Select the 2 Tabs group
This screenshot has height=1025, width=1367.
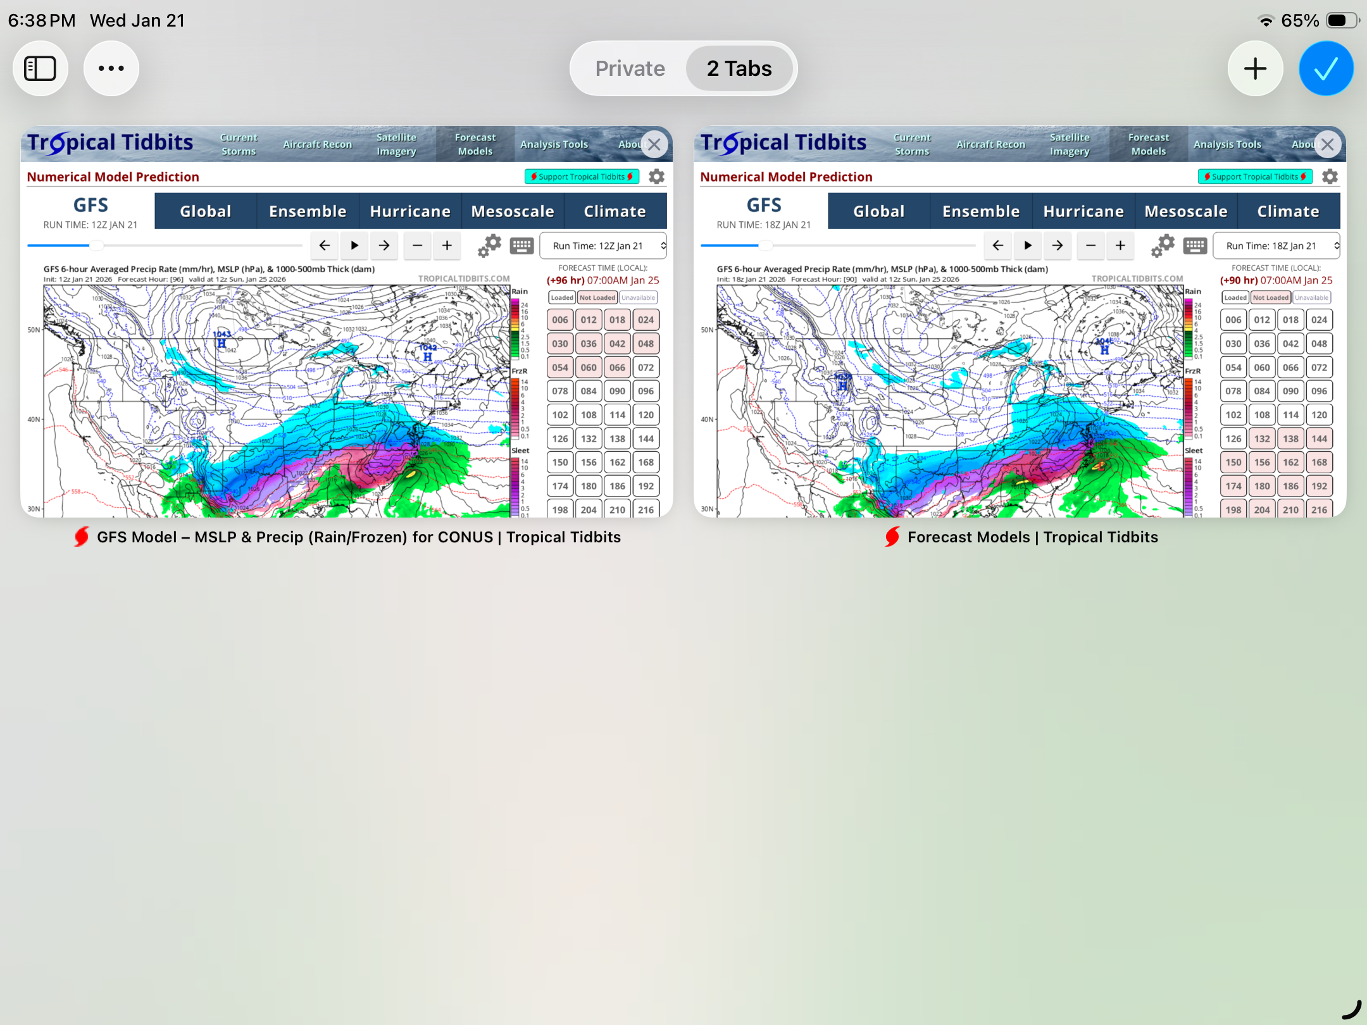click(739, 68)
